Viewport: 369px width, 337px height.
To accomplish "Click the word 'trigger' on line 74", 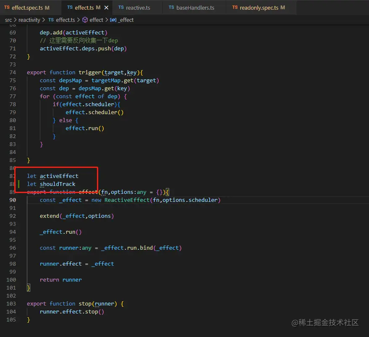I will [90, 73].
